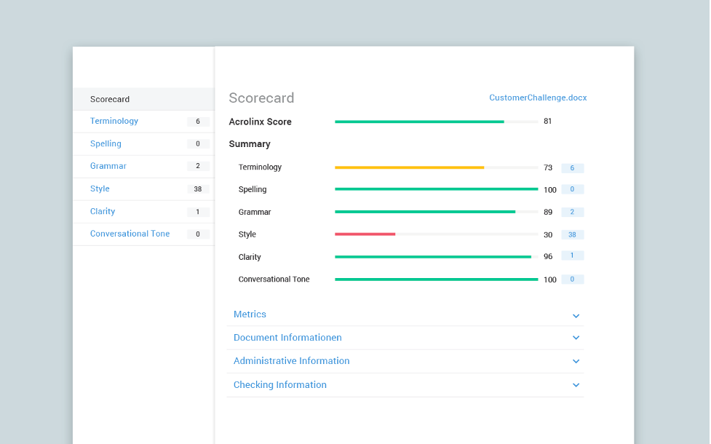Open Spelling in the sidebar
The width and height of the screenshot is (711, 444).
pyautogui.click(x=106, y=144)
